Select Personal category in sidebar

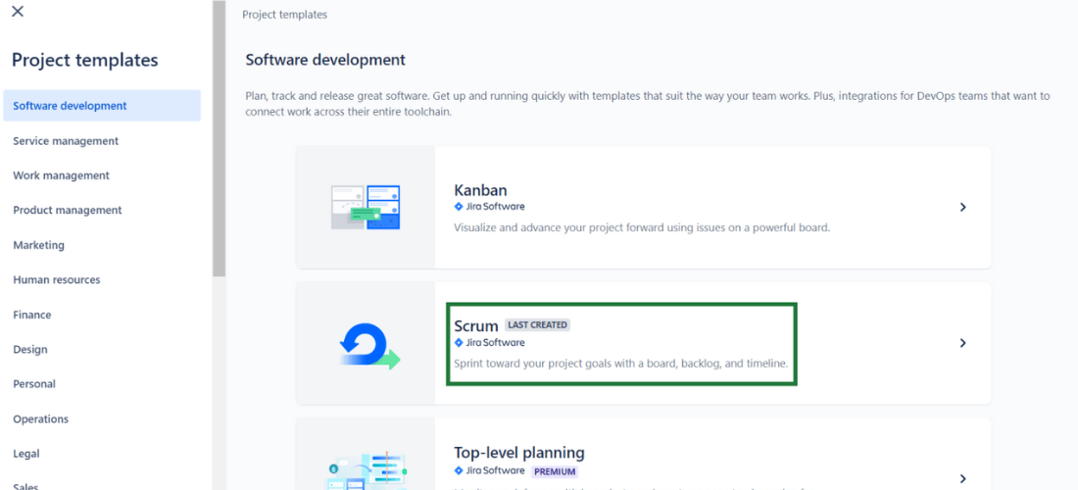(x=34, y=384)
